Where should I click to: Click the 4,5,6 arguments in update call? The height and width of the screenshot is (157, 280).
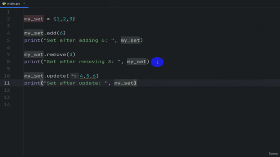[87, 76]
